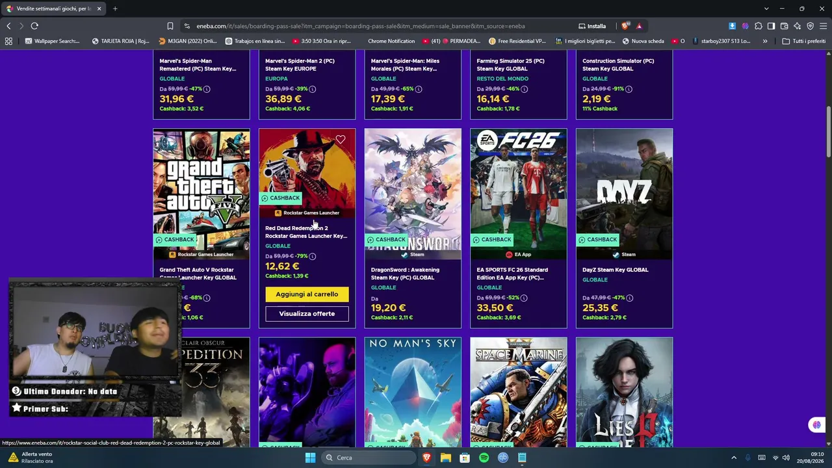This screenshot has width=832, height=468.
Task: Show price info for EA SPORTS FC 26
Action: pos(524,298)
